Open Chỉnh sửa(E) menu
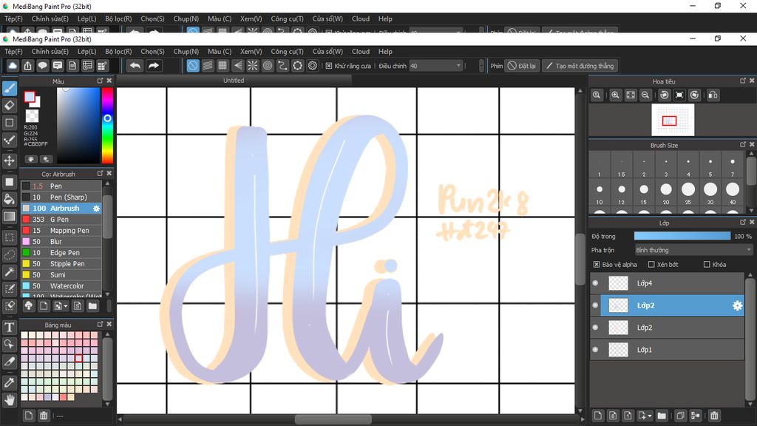 click(50, 51)
